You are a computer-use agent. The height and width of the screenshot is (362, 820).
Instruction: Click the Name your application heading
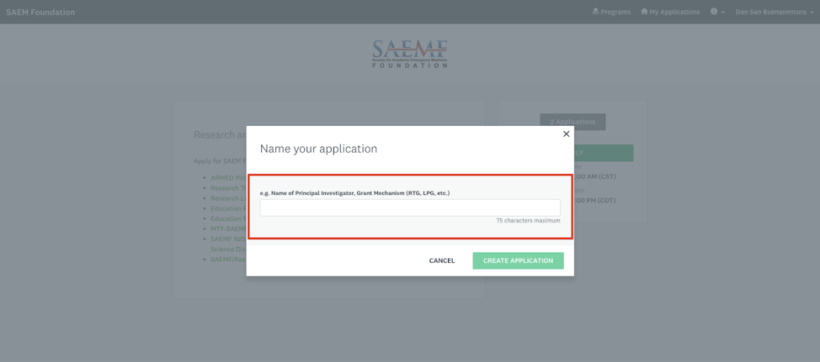coord(318,149)
